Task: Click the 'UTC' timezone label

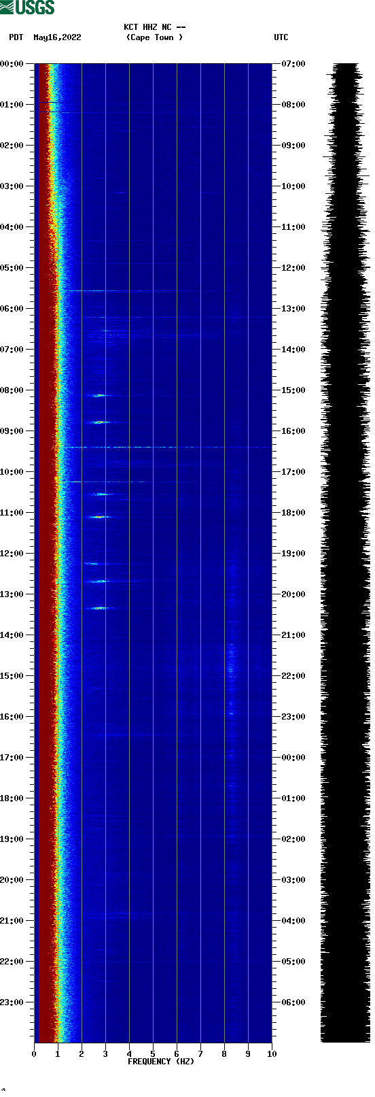Action: (281, 37)
